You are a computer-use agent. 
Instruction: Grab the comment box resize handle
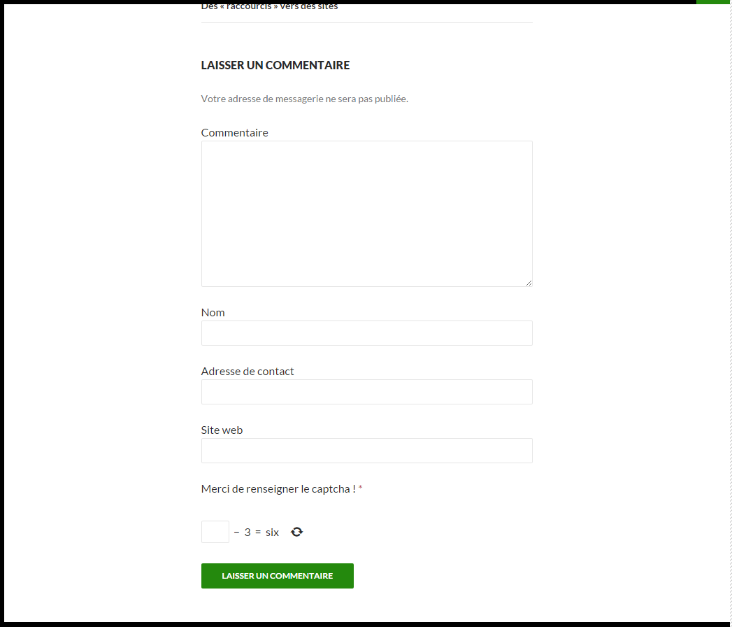pyautogui.click(x=529, y=283)
